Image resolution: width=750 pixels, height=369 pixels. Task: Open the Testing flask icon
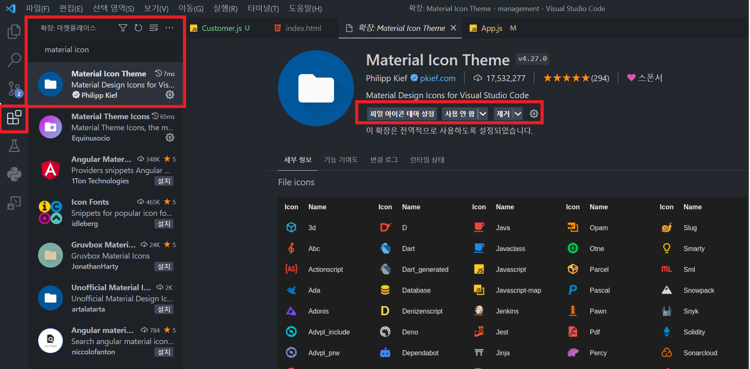coord(14,146)
